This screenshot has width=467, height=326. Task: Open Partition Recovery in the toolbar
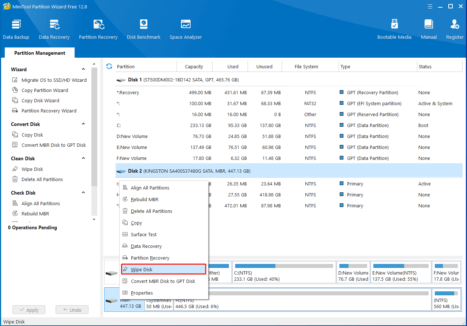(x=98, y=29)
